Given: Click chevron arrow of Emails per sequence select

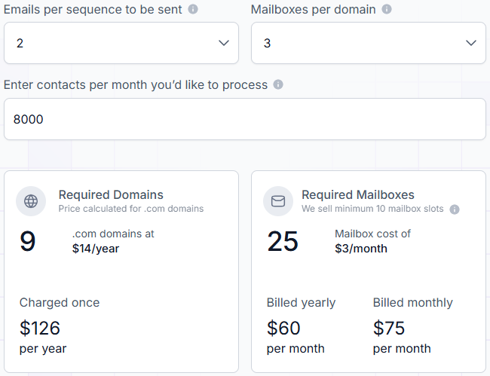Looking at the screenshot, I should tap(224, 43).
